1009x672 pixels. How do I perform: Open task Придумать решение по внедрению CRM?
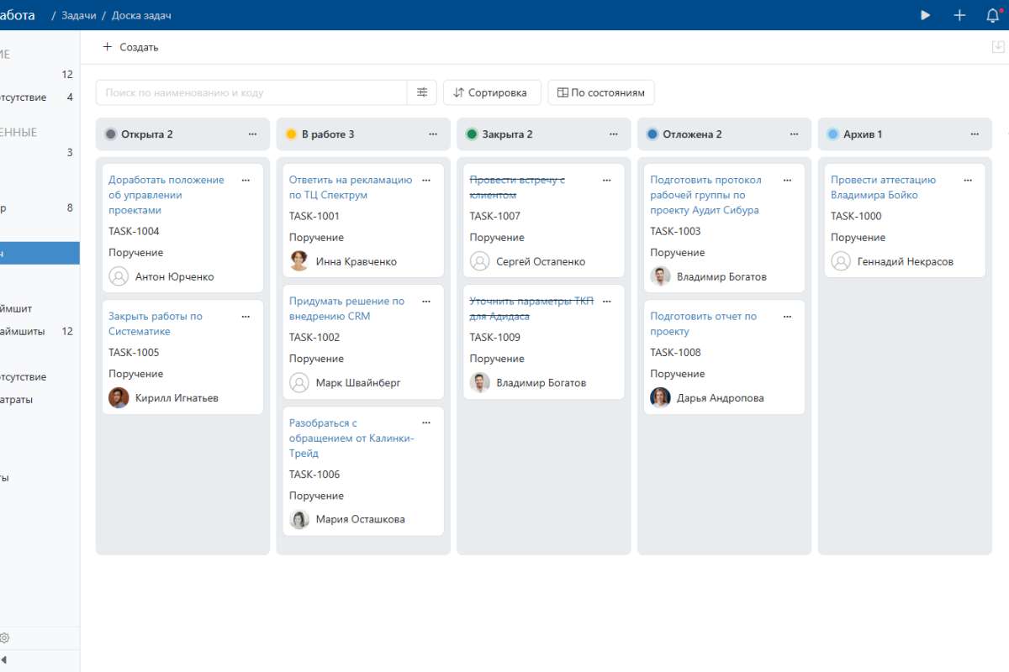(x=346, y=309)
